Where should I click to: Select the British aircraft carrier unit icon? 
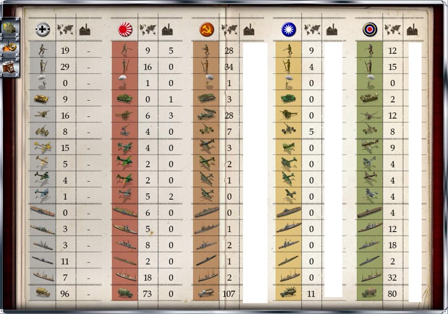coord(370,212)
